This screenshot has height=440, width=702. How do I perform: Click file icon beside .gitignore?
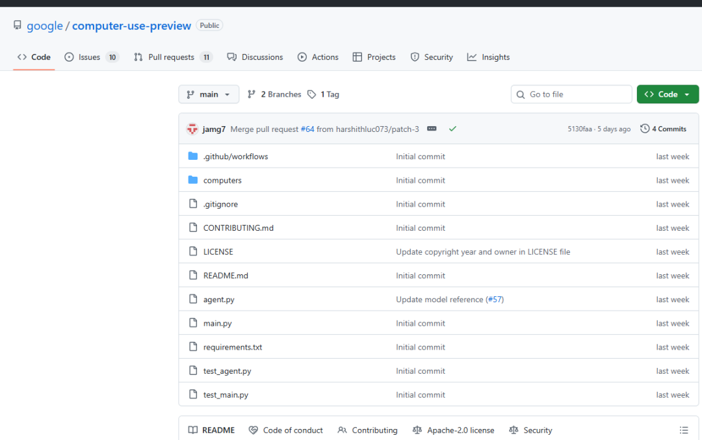tap(193, 203)
